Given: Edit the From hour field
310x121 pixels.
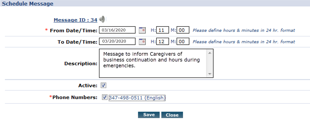Looking at the screenshot, I should coord(162,30).
